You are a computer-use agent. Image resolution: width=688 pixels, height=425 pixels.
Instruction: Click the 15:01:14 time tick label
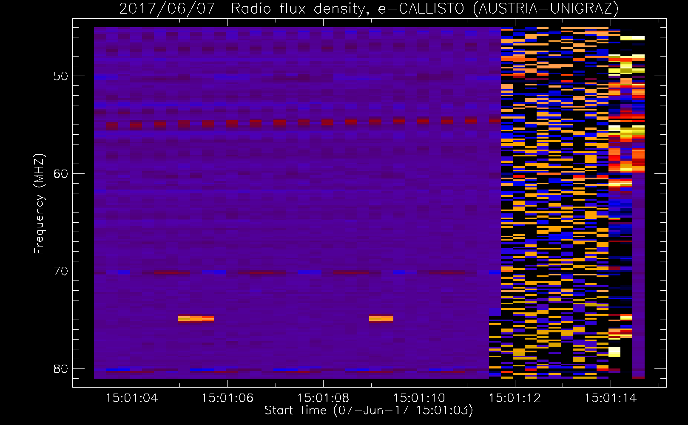[611, 398]
